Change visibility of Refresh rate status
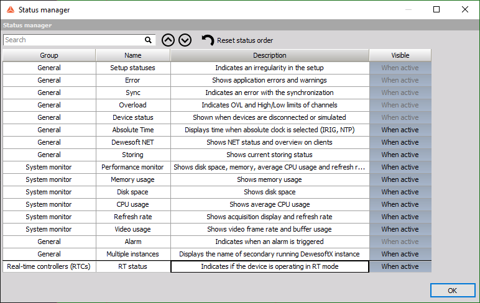 pos(400,217)
